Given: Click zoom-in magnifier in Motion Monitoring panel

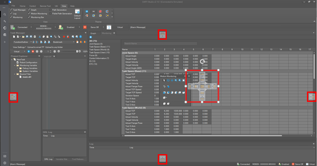Looking at the screenshot, I should coord(176,80).
